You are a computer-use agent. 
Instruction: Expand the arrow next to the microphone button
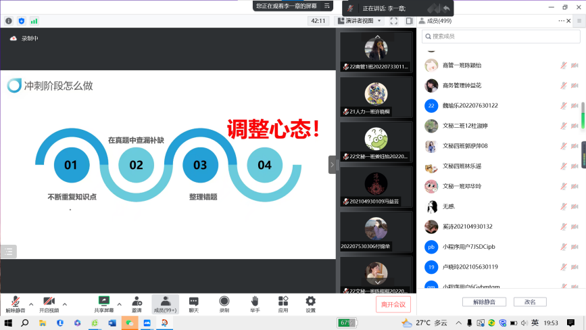point(31,304)
